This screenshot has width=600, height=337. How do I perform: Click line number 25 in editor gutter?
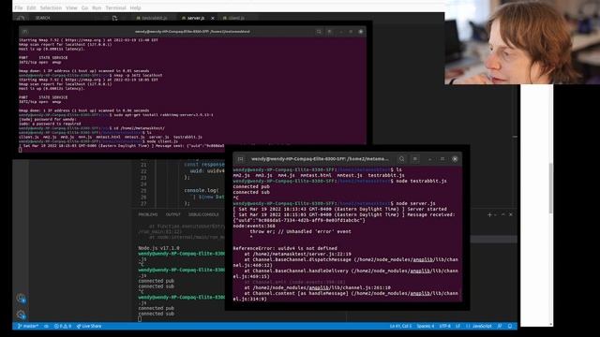click(143, 191)
